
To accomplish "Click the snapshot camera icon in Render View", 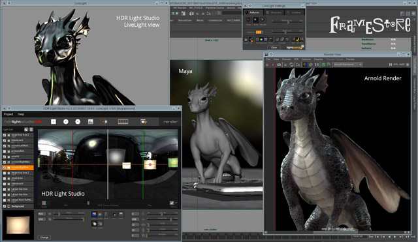I will pyautogui.click(x=279, y=65).
